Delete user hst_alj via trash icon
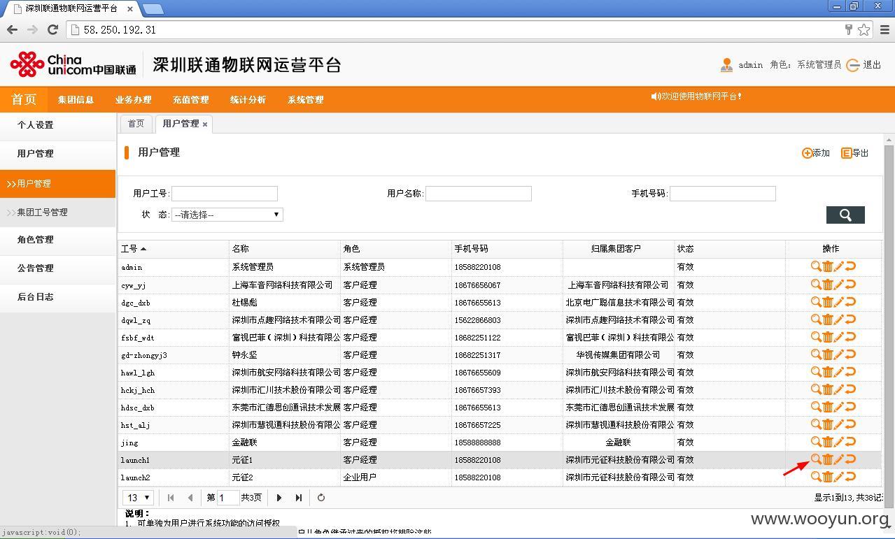The height and width of the screenshot is (539, 895). tap(827, 424)
